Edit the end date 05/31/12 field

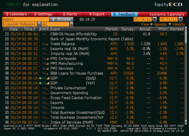(x=168, y=19)
